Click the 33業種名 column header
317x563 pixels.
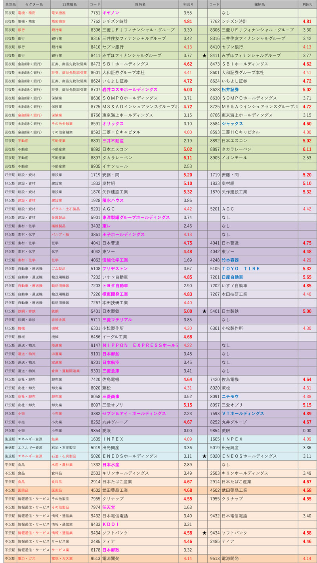(x=69, y=4)
